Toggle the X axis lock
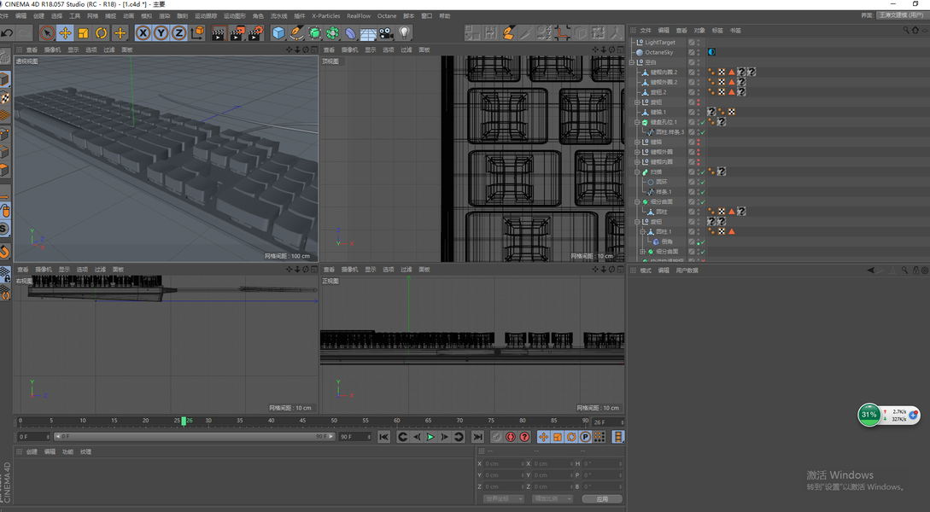The width and height of the screenshot is (930, 512). coord(143,33)
